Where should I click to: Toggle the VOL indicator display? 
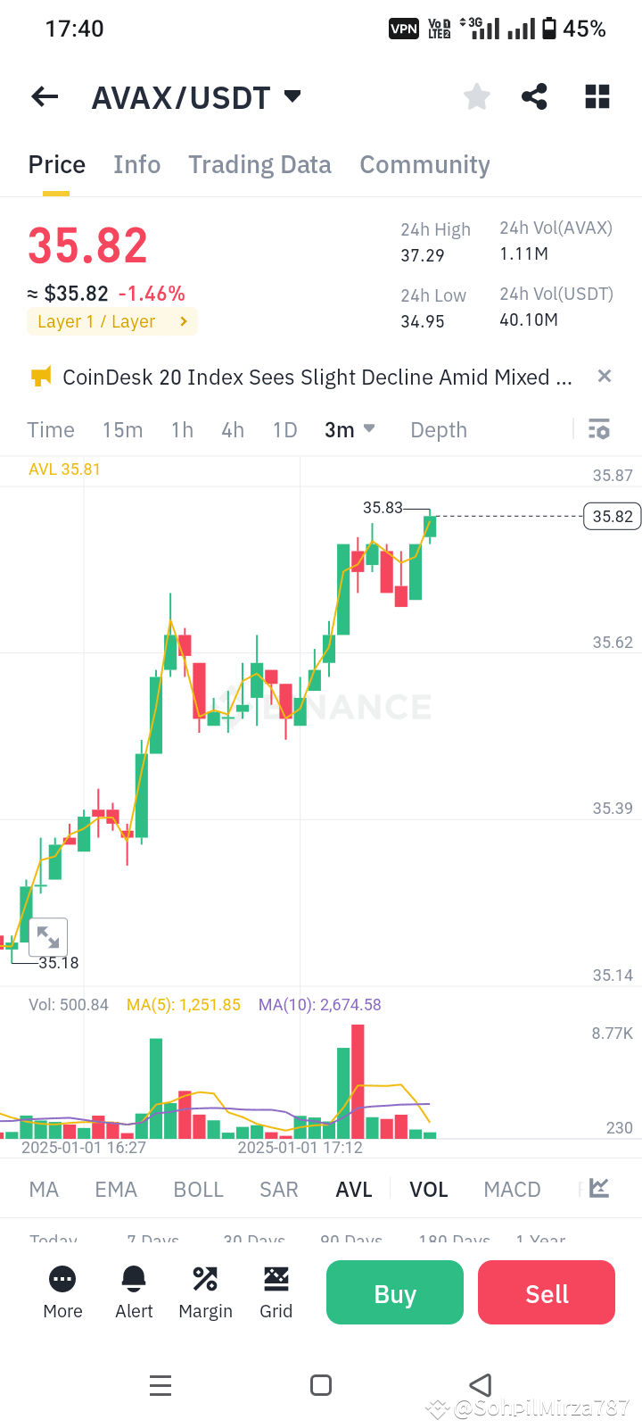pyautogui.click(x=429, y=1189)
